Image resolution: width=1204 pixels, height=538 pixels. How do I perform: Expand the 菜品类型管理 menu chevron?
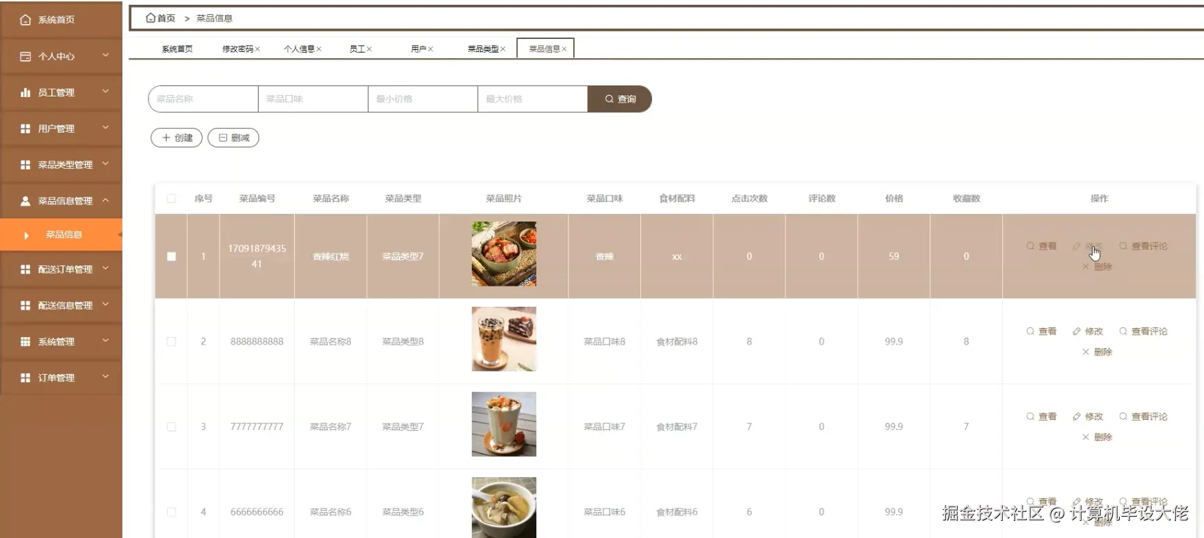pyautogui.click(x=105, y=163)
